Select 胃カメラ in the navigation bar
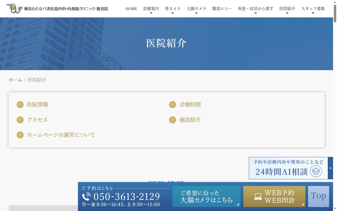The height and width of the screenshot is (211, 337). [x=173, y=9]
